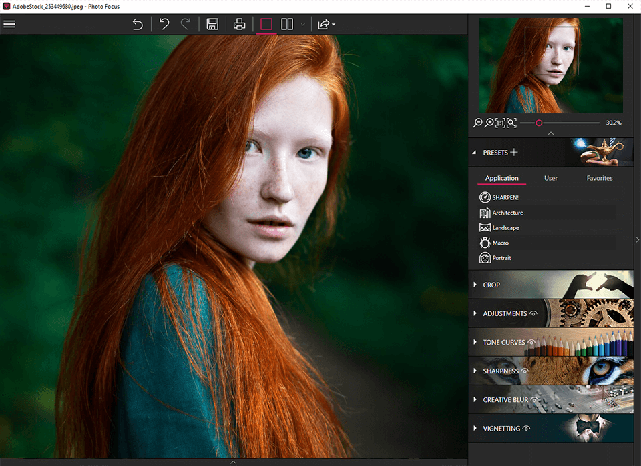The height and width of the screenshot is (466, 641).
Task: Toggle the Creative Blur effect eye
Action: pyautogui.click(x=533, y=399)
